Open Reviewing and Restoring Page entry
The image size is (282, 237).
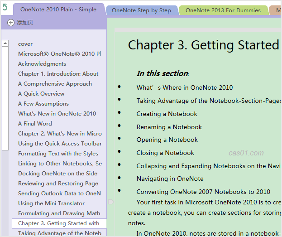58,184
